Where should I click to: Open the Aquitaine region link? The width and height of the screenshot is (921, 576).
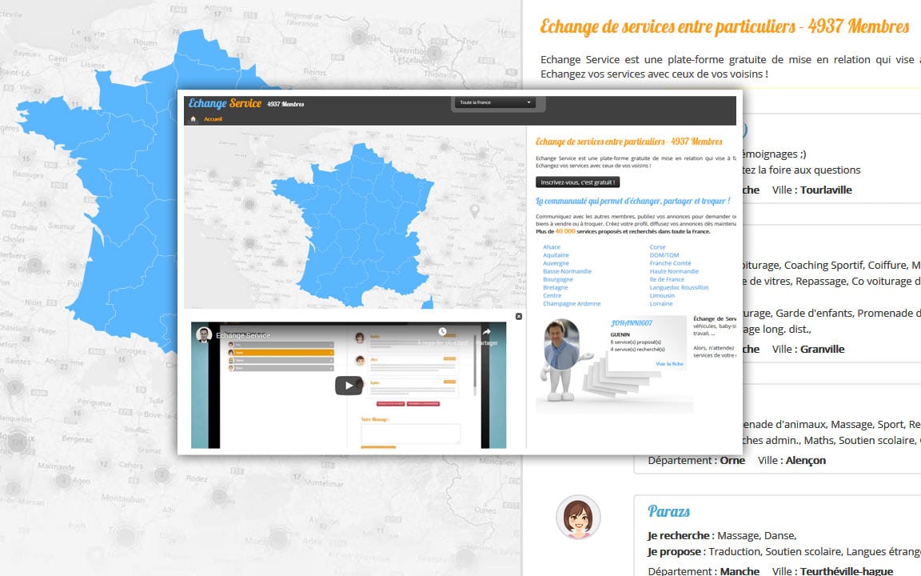click(556, 255)
